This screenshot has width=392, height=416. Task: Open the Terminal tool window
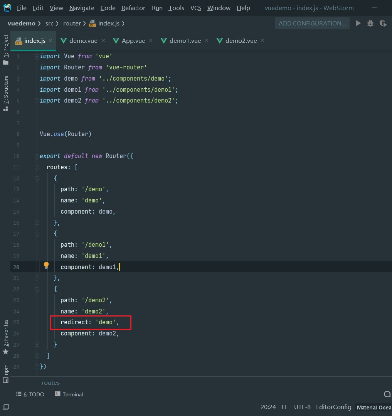coord(69,394)
